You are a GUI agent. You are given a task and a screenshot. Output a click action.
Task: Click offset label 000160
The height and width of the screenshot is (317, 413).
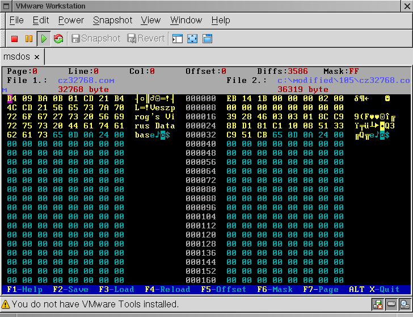tap(201, 280)
